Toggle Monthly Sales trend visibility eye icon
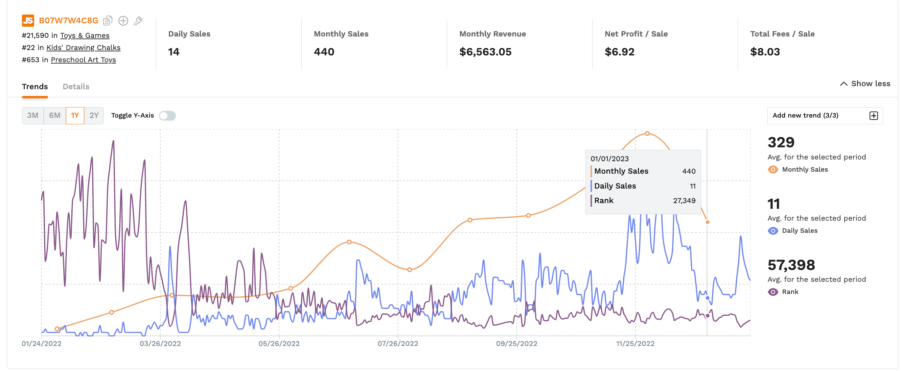 point(772,169)
